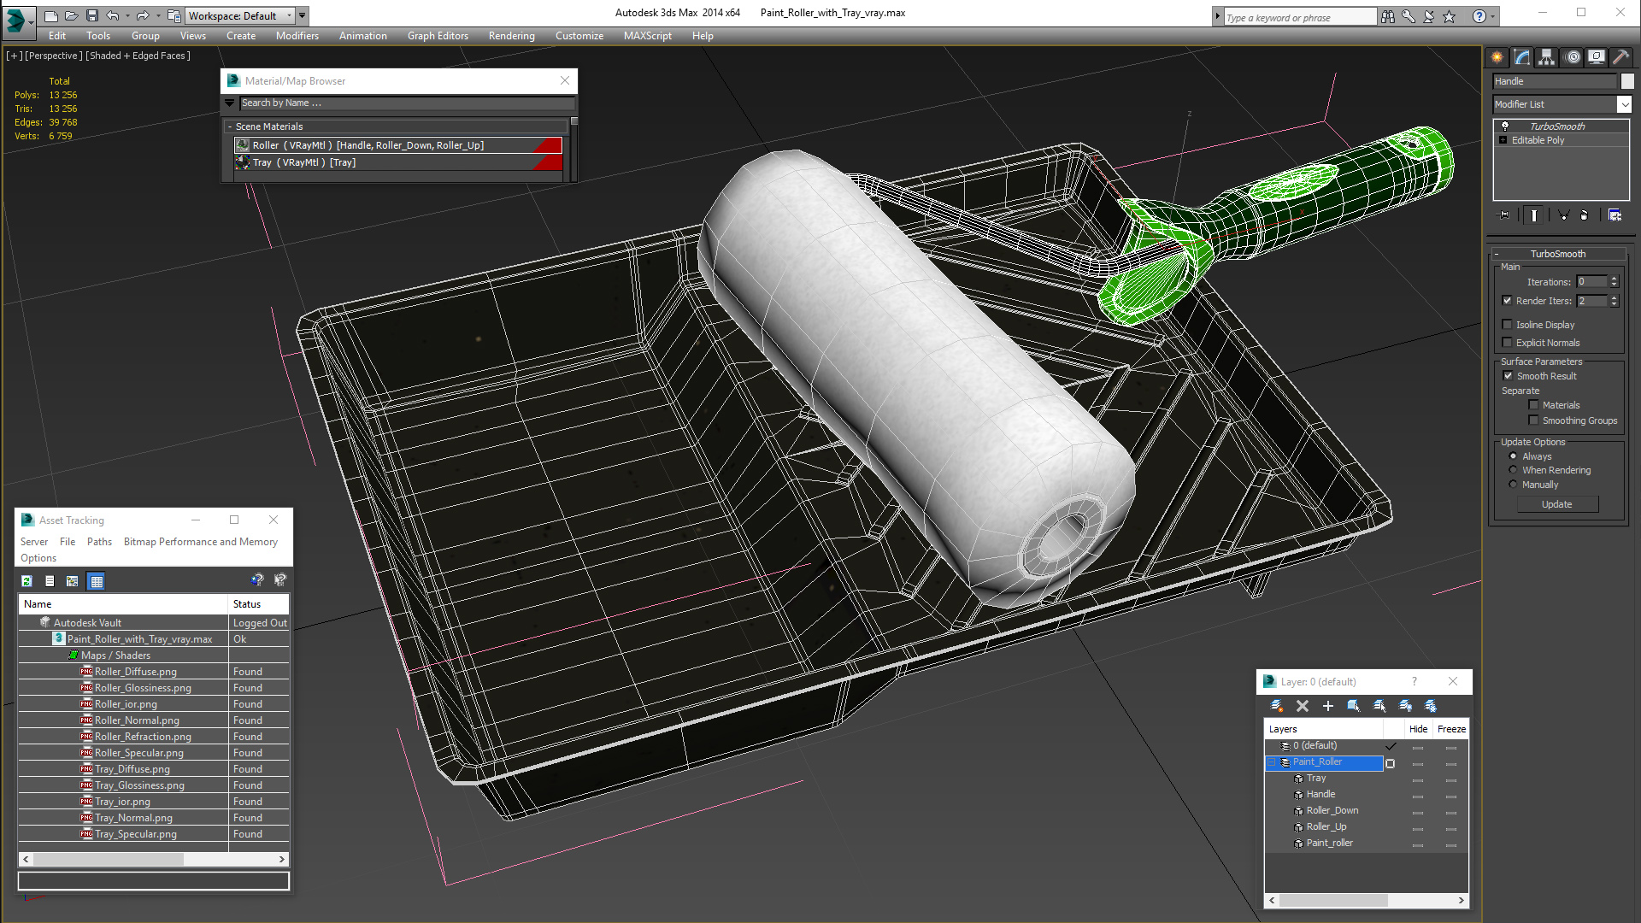Viewport: 1641px width, 923px height.
Task: Click the Freeze All Layers snowflake icon
Action: (1431, 706)
